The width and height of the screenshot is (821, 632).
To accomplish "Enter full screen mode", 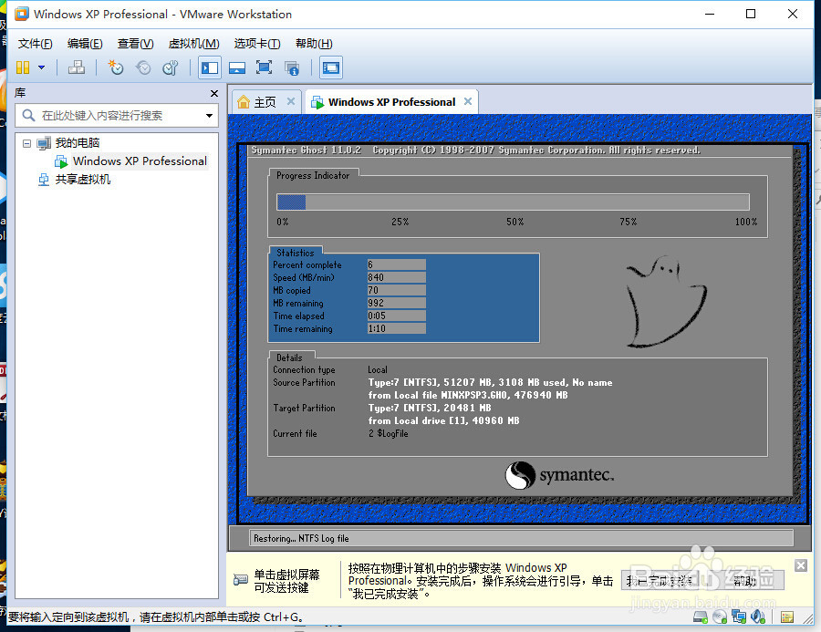I will [263, 67].
